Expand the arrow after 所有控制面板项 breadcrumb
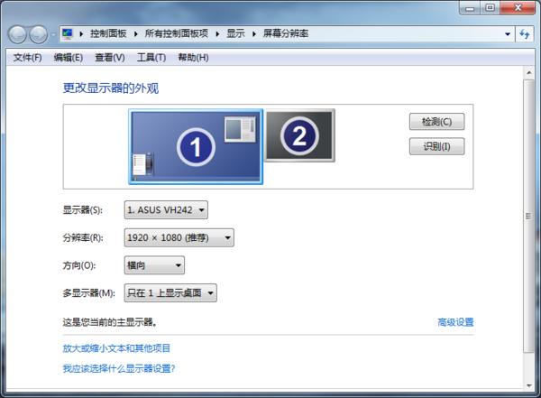Screen dimensions: 541x398 217,34
